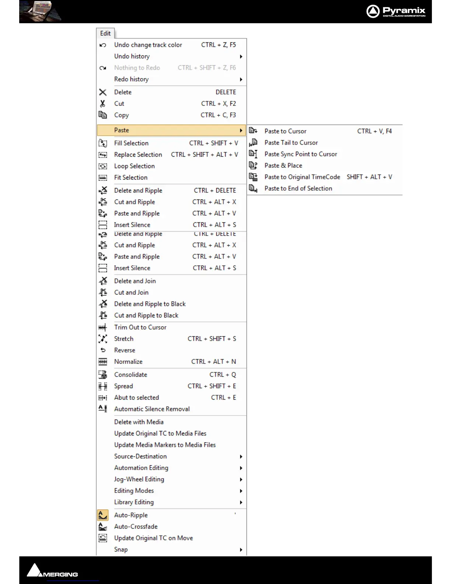This screenshot has width=451, height=584.
Task: Click the Fill Selection icon
Action: 103,143
